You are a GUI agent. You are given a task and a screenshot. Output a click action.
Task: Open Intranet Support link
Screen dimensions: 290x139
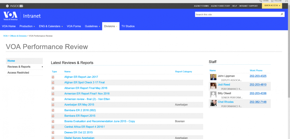pos(248,6)
